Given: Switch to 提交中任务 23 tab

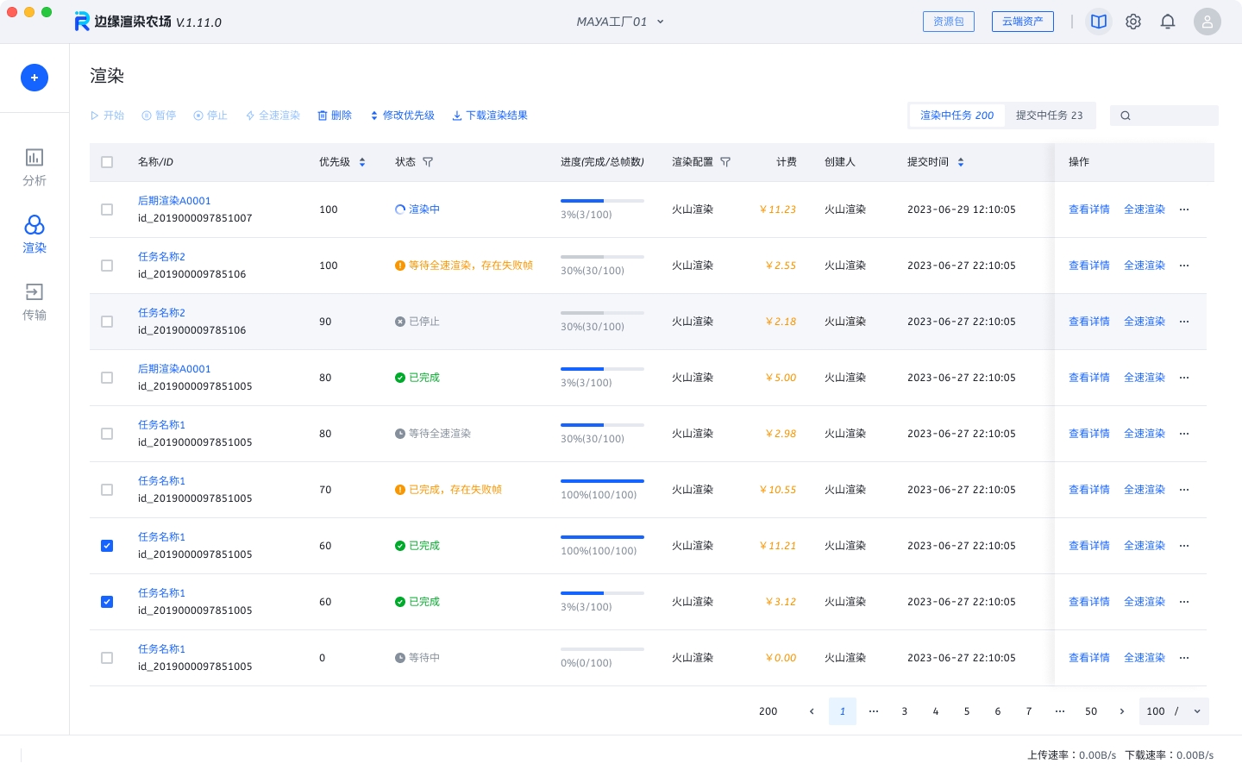Looking at the screenshot, I should [1049, 116].
